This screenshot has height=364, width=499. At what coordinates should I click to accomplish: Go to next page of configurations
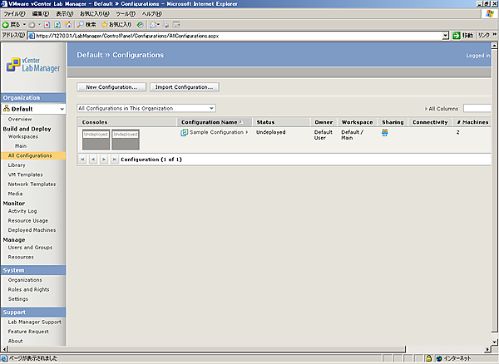[103, 158]
